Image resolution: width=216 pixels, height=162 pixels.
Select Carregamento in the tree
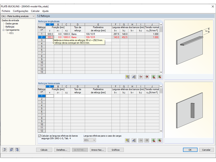coord(13,30)
